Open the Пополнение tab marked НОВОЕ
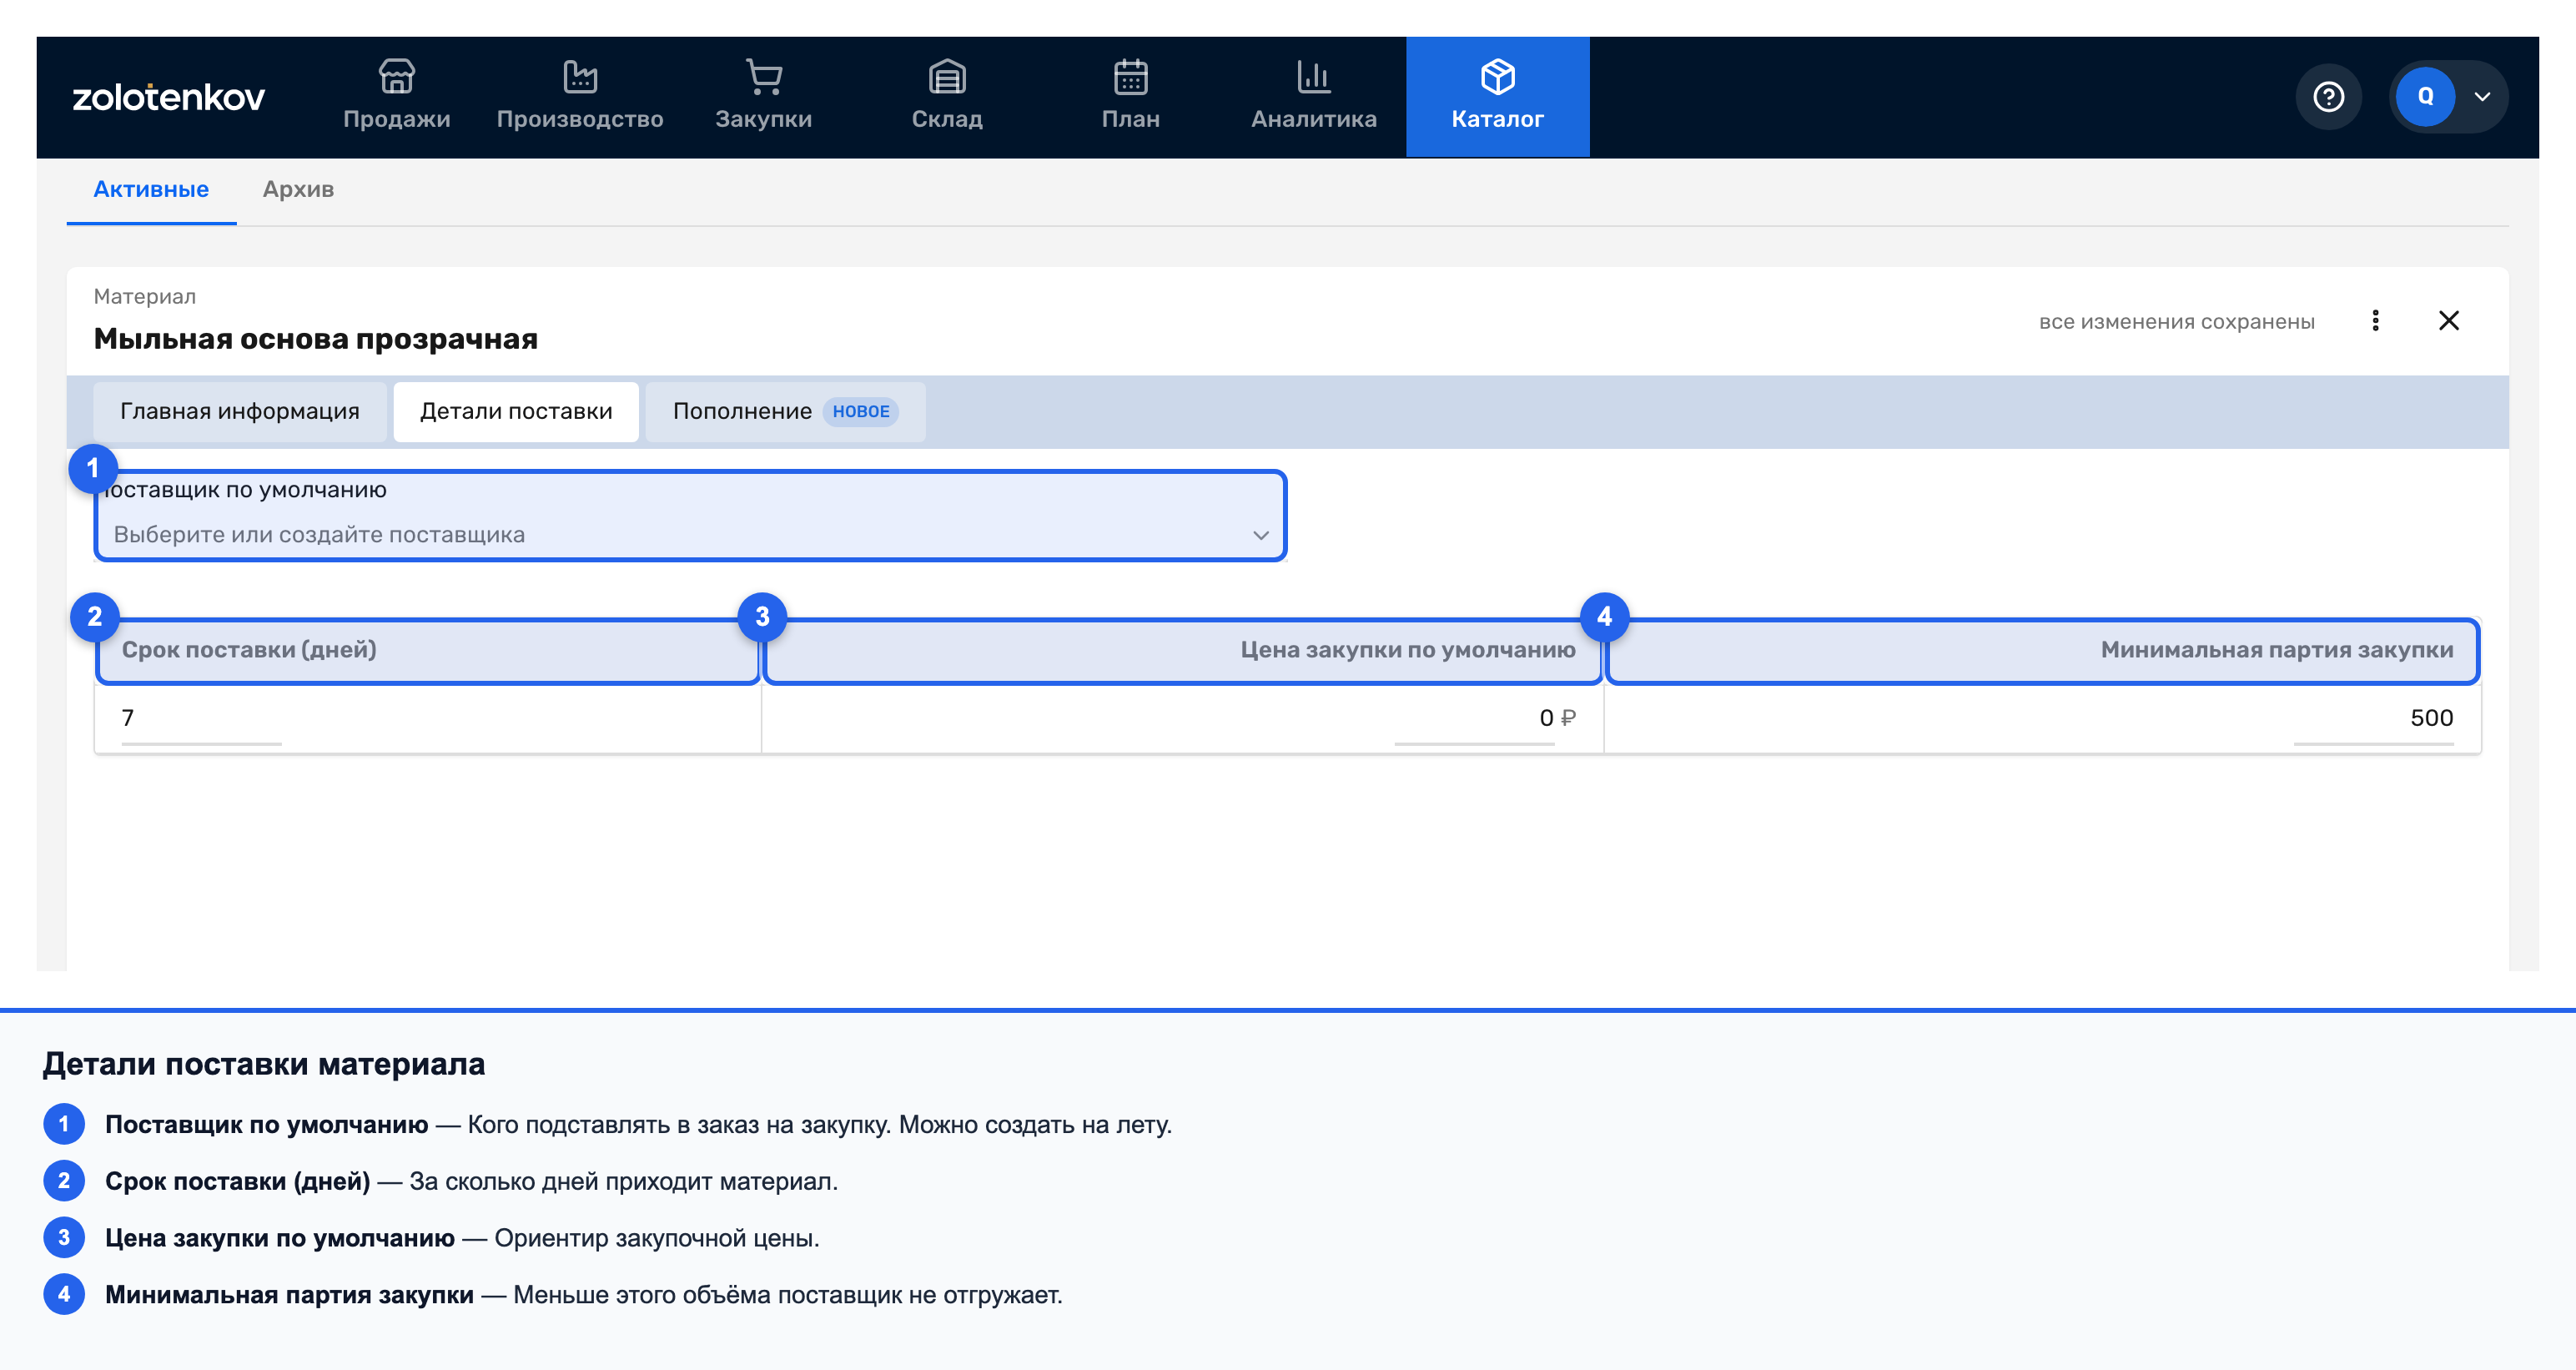This screenshot has width=2576, height=1370. [x=785, y=411]
